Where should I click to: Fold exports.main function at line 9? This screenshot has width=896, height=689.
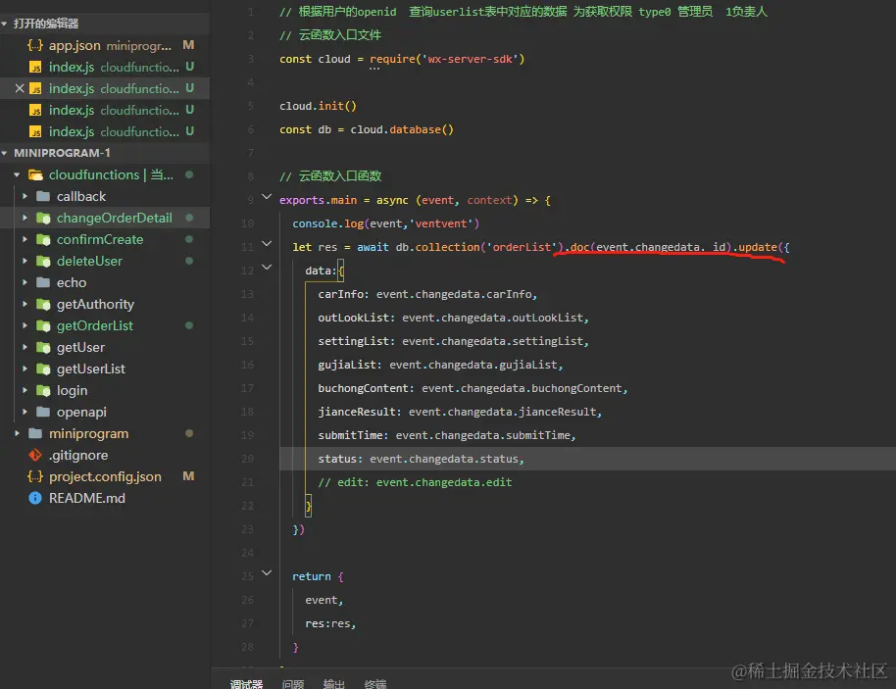click(x=268, y=199)
